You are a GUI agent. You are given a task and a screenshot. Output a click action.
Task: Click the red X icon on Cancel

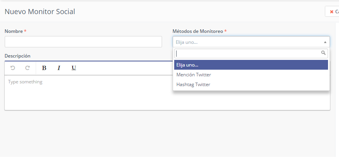pyautogui.click(x=332, y=12)
